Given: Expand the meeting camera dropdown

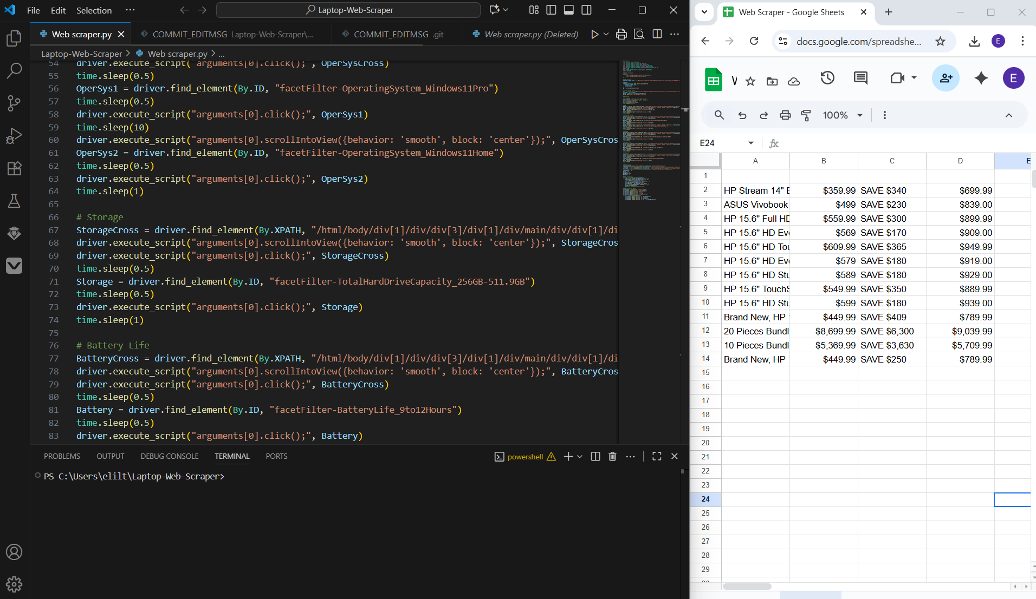Looking at the screenshot, I should (914, 78).
